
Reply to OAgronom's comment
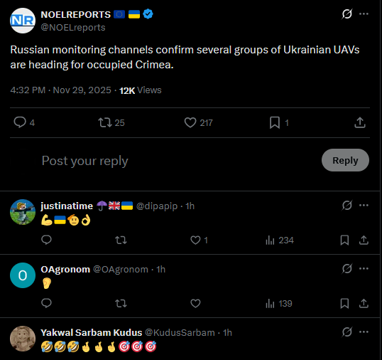click(x=46, y=303)
